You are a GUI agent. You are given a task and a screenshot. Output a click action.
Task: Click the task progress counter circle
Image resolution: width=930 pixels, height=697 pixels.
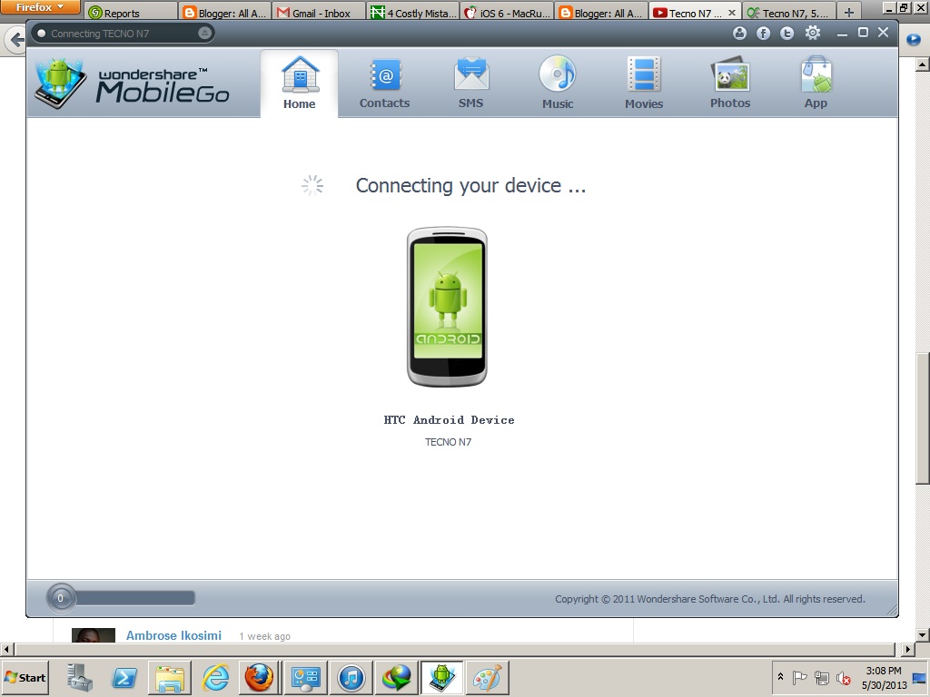tap(61, 598)
